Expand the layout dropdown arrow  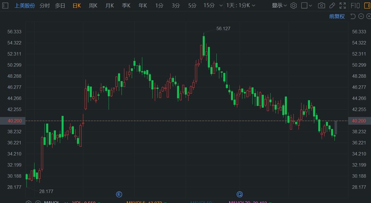(311, 6)
